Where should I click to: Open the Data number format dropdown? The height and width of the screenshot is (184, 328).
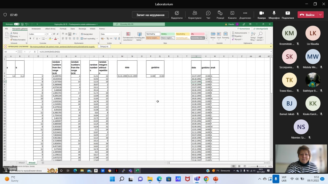click(x=119, y=34)
